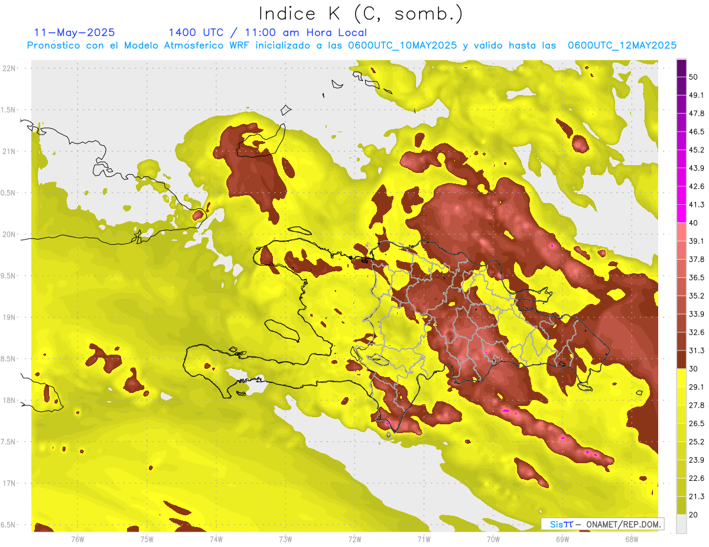The width and height of the screenshot is (709, 547).
Task: Click the "37.8" color scale value
Action: coord(696,259)
